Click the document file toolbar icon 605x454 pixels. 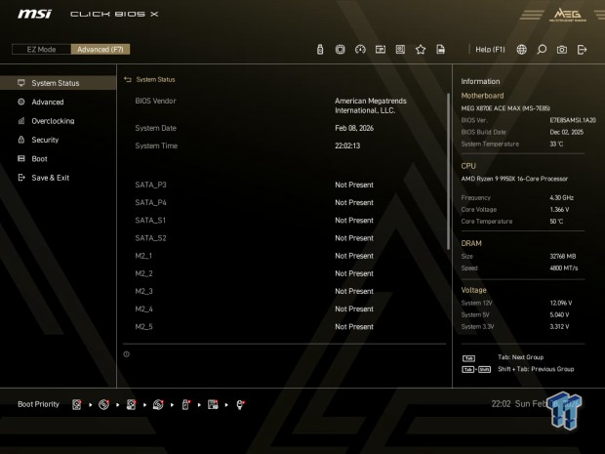440,50
